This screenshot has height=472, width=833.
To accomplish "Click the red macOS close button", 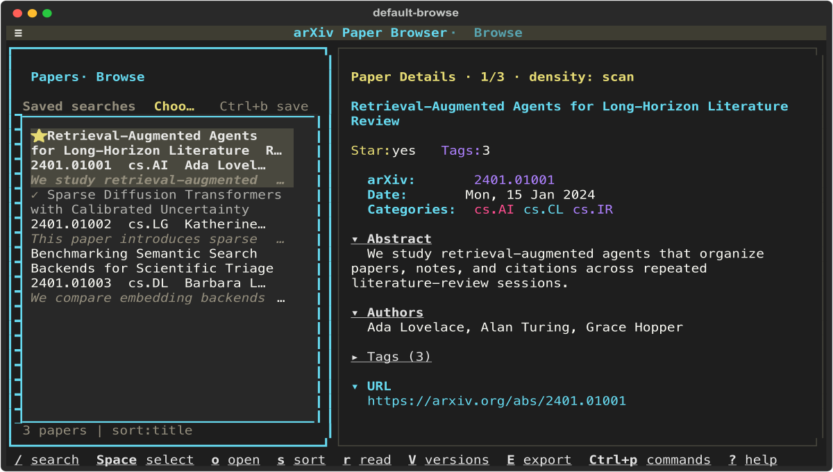I will click(x=17, y=13).
